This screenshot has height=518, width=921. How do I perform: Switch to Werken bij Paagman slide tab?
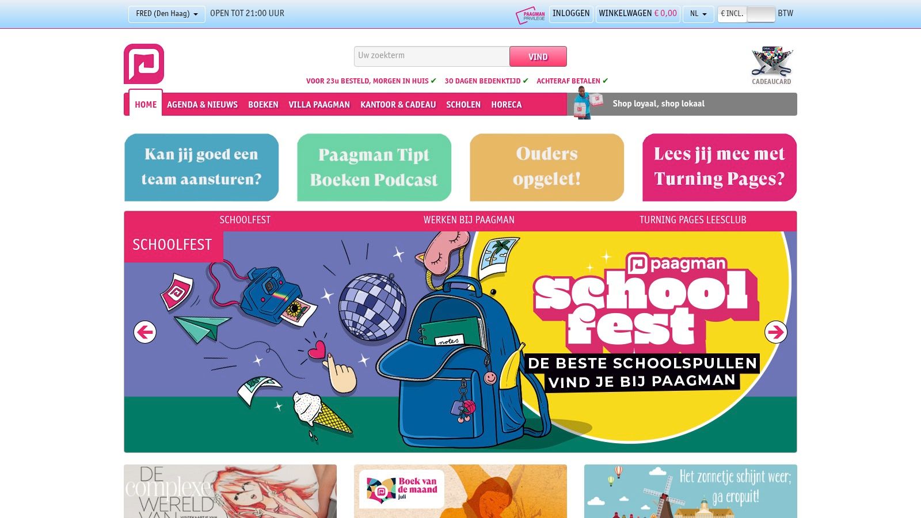pos(469,220)
